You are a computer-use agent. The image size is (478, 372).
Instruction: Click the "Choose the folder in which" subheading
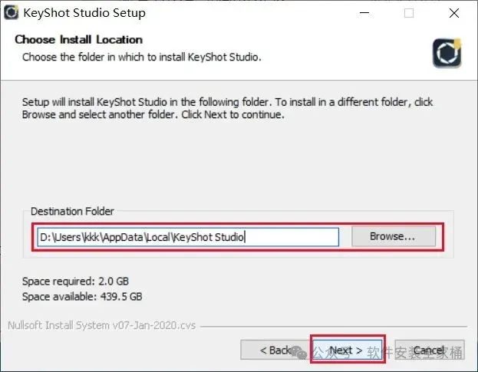[142, 57]
